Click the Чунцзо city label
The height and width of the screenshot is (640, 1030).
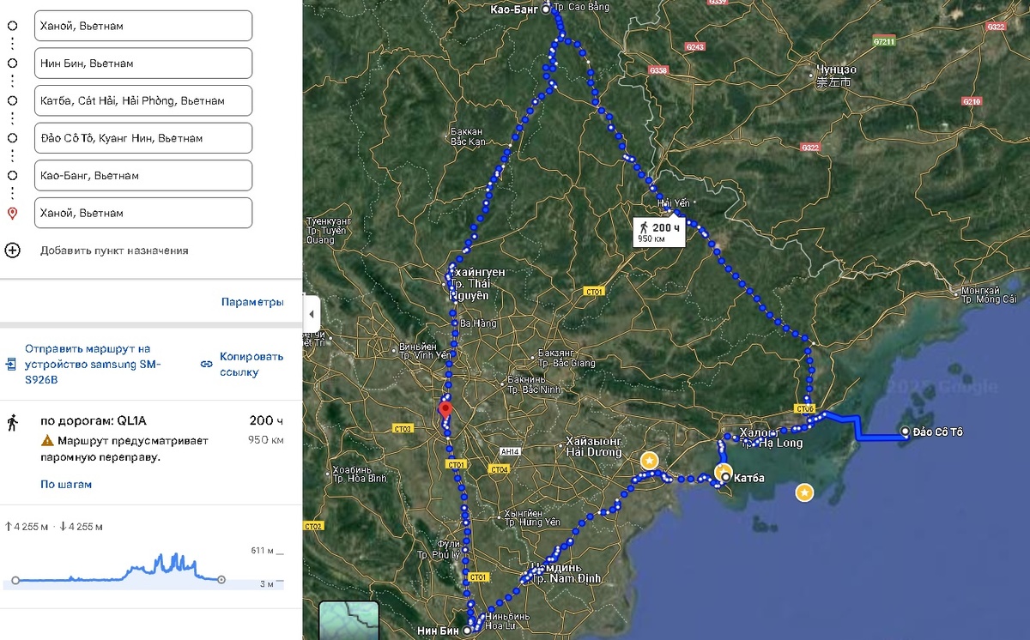pyautogui.click(x=835, y=75)
